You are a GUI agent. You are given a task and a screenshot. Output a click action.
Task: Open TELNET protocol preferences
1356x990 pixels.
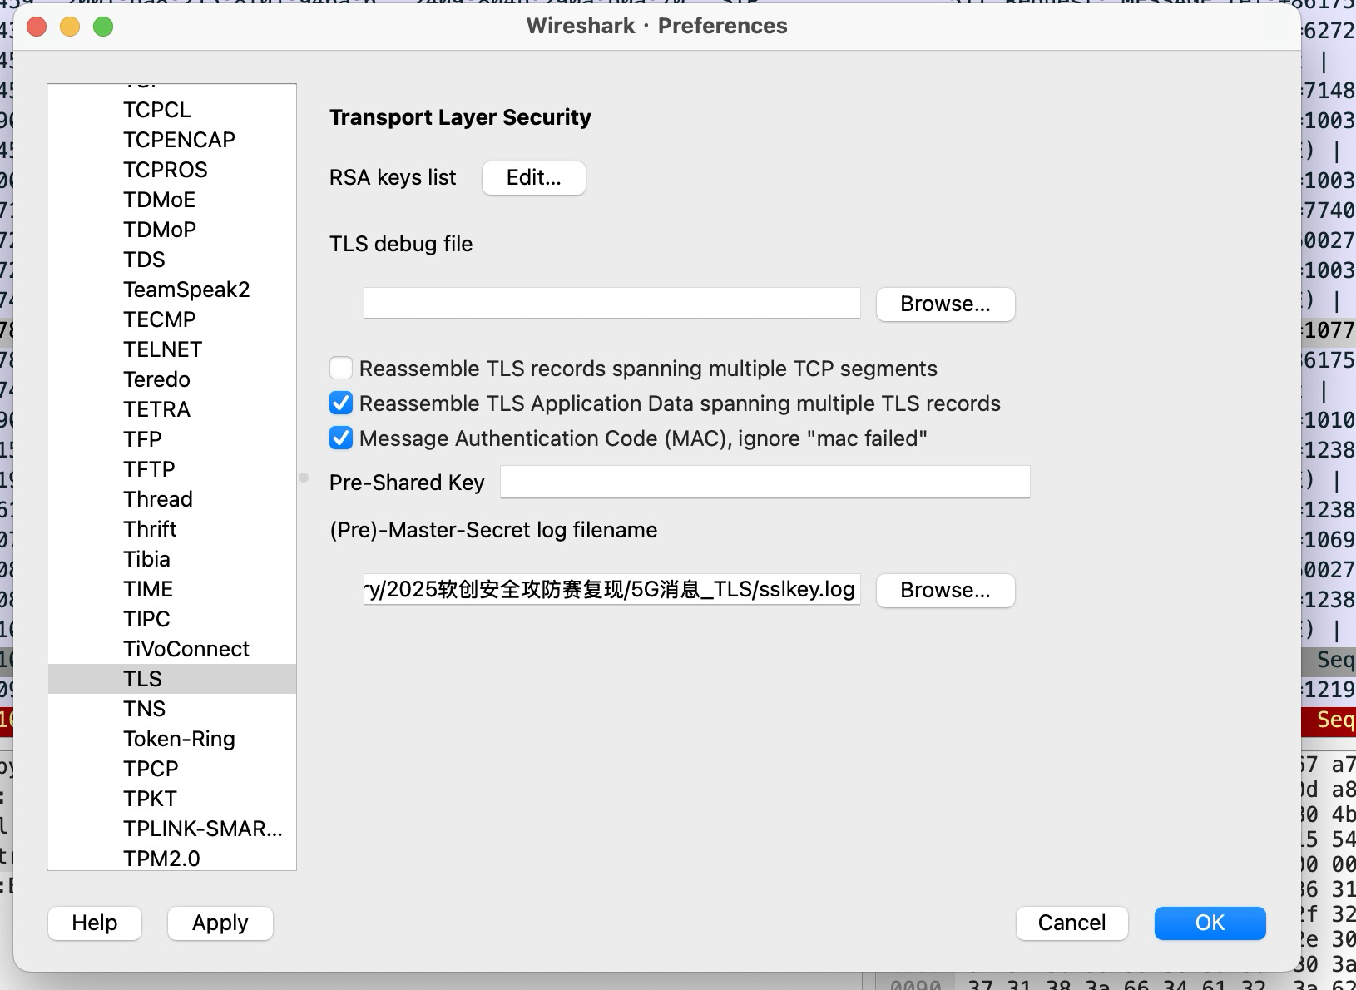tap(171, 349)
